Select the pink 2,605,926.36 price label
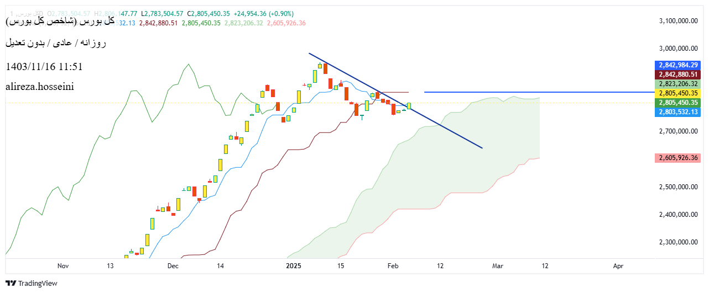The height and width of the screenshot is (293, 709). 677,158
